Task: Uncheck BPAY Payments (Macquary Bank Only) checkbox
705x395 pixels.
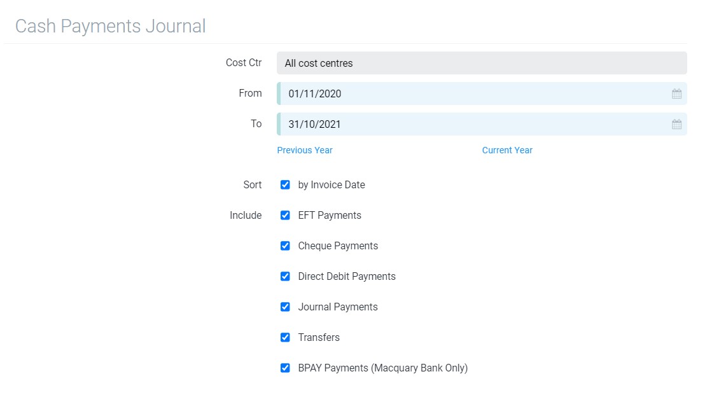Action: [285, 368]
